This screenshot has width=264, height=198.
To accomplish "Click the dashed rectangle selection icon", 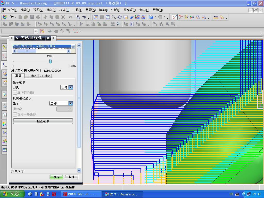I will click(x=76, y=31).
